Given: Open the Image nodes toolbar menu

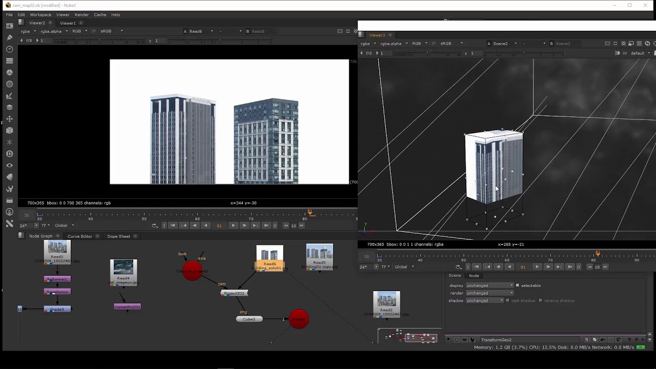Looking at the screenshot, I should (x=9, y=26).
